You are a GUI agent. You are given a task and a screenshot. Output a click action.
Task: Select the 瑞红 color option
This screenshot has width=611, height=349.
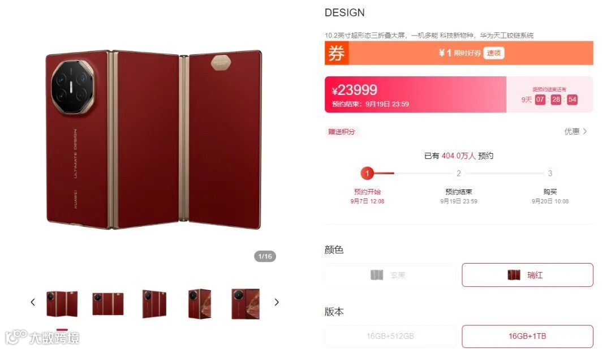coord(528,275)
